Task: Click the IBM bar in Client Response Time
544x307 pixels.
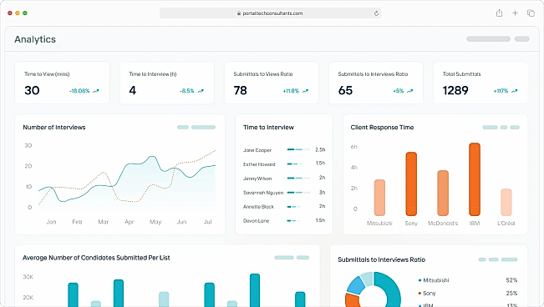Action: tap(475, 179)
